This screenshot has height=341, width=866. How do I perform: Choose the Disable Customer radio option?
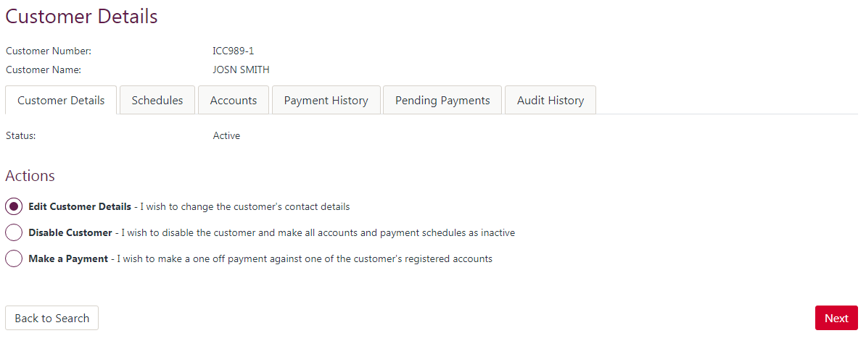pyautogui.click(x=14, y=232)
